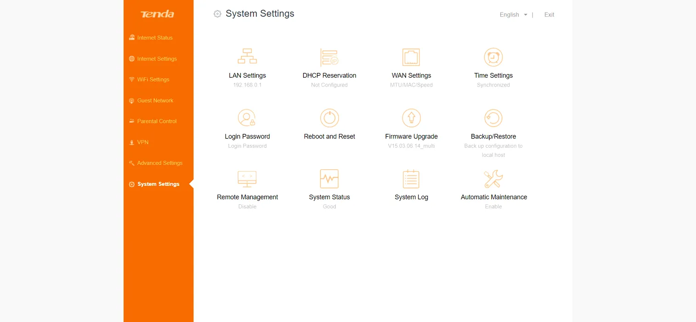Select Guest Network from sidebar
696x322 pixels.
pos(155,100)
